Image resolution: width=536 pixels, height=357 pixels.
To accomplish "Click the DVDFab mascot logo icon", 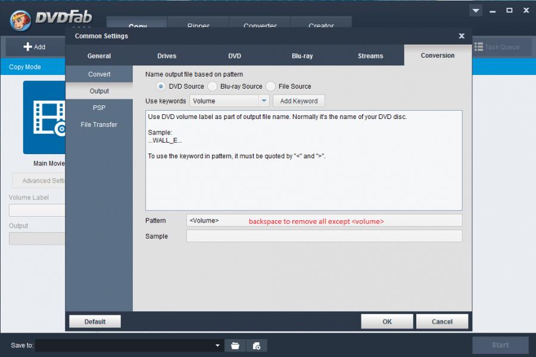I will pos(21,20).
